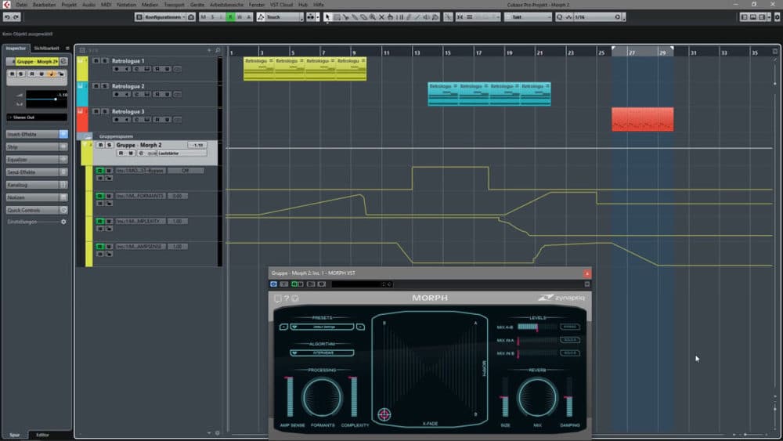The height and width of the screenshot is (441, 783).
Task: Click the Redo arrow in the toolbar
Action: tap(16, 17)
